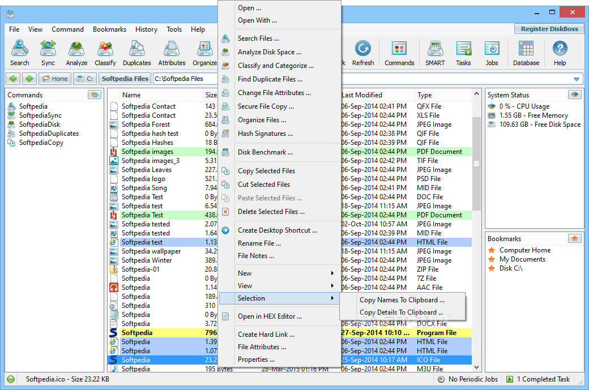The image size is (589, 390).
Task: Go back with the green left arrow
Action: (13, 79)
